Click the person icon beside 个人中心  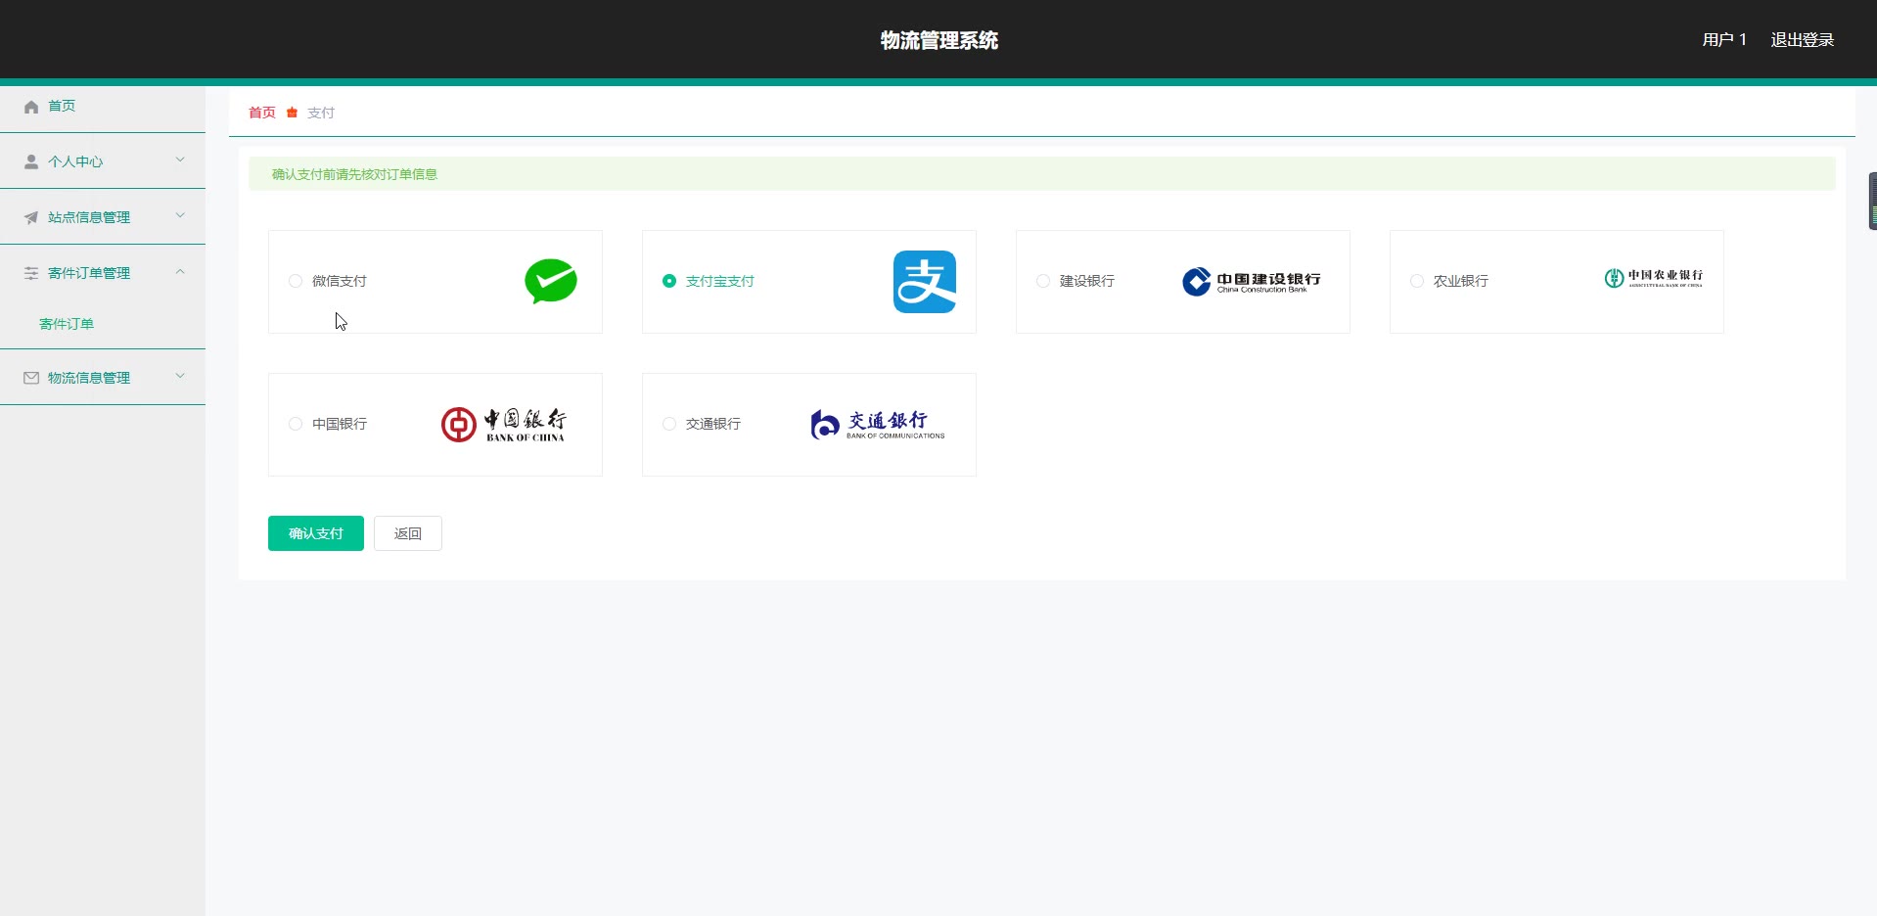(31, 161)
